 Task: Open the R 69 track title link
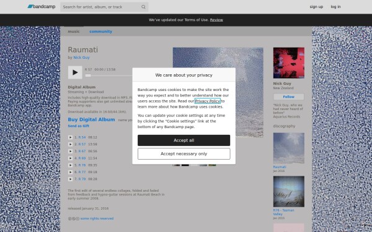[82, 158]
